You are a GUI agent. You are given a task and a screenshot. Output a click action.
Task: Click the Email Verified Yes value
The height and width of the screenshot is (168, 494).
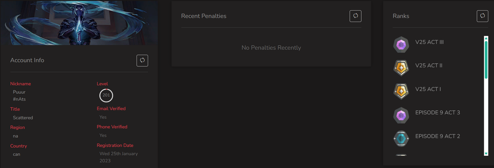click(103, 117)
